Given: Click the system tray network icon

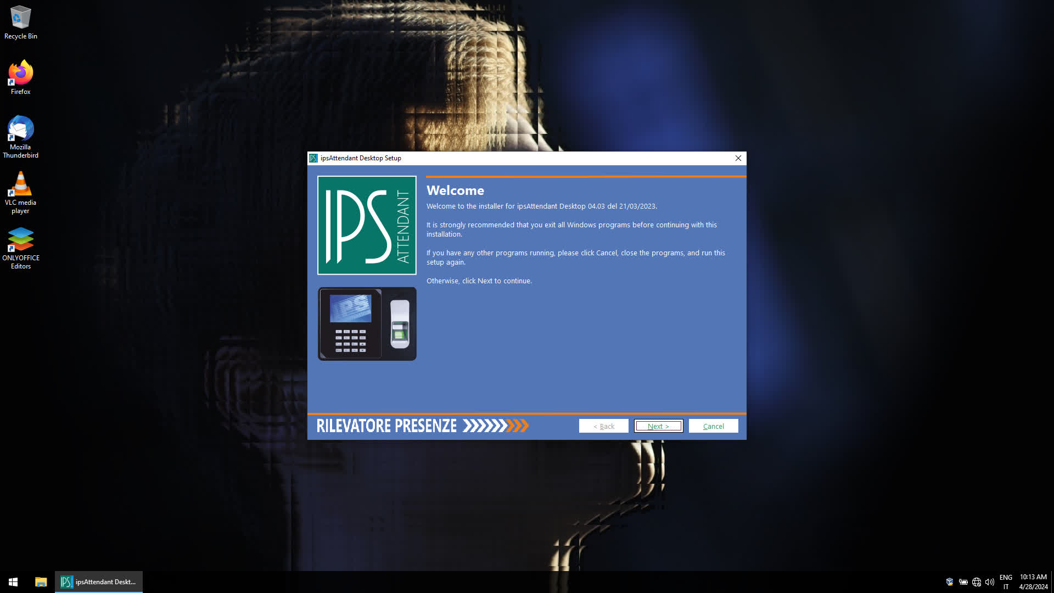Looking at the screenshot, I should (x=976, y=581).
